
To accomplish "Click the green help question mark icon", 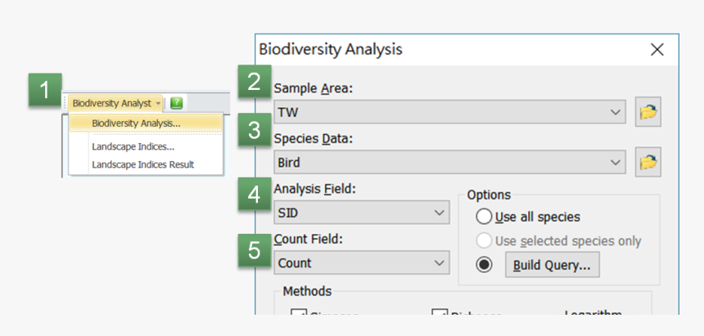I will [176, 103].
